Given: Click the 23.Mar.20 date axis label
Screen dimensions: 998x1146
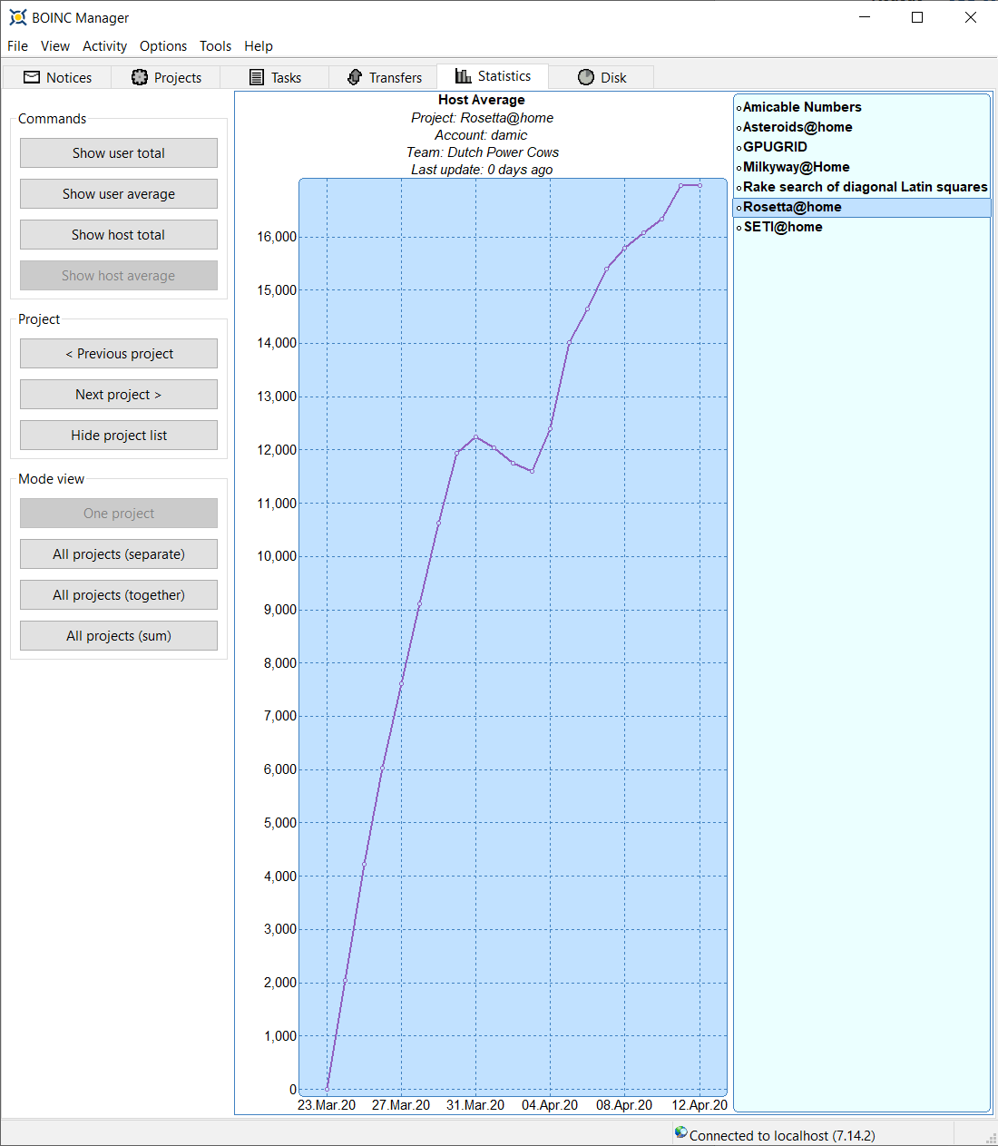Looking at the screenshot, I should [x=327, y=1105].
